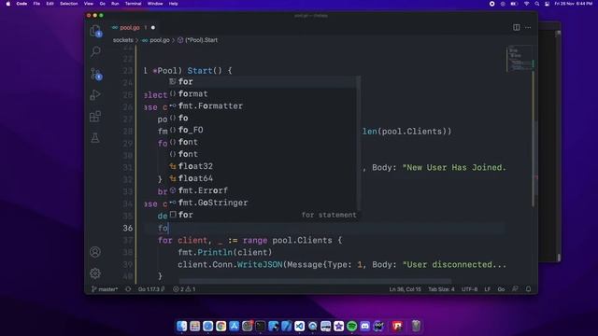Image resolution: width=598 pixels, height=336 pixels.
Task: Click the unsaved dot on pool.go tab
Action: click(x=153, y=27)
